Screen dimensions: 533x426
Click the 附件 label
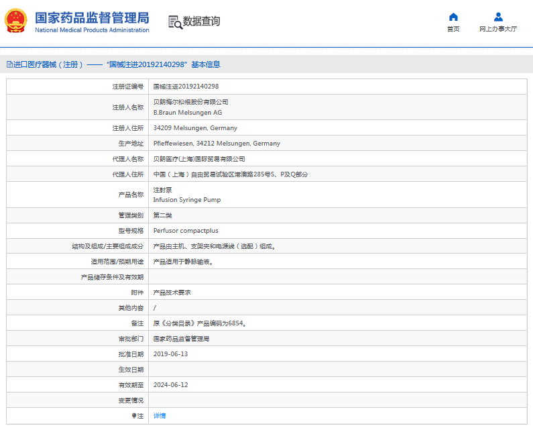(x=137, y=292)
